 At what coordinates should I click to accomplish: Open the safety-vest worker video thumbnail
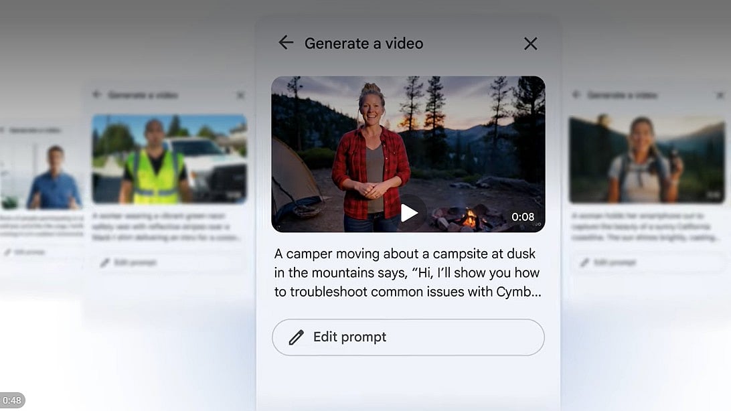tap(169, 159)
